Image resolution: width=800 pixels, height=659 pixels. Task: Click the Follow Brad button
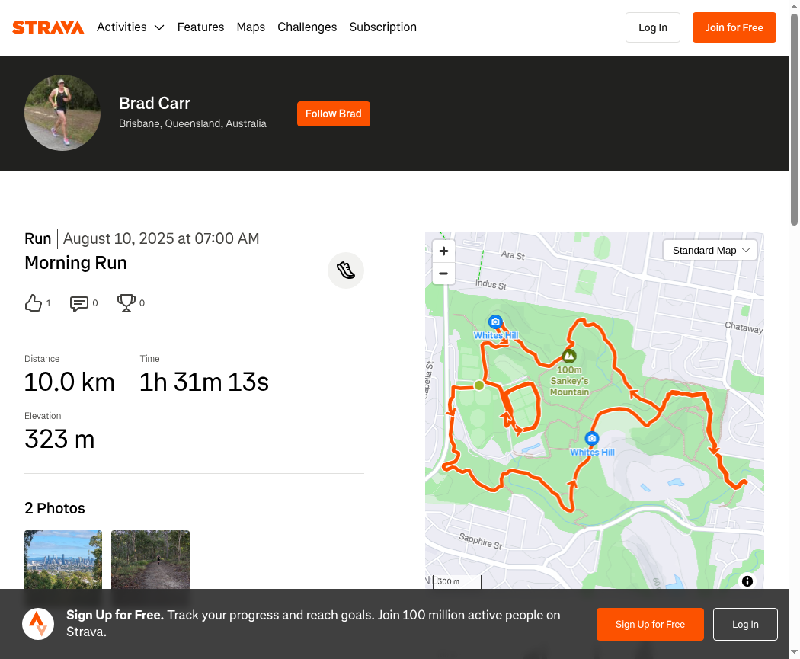tap(334, 114)
